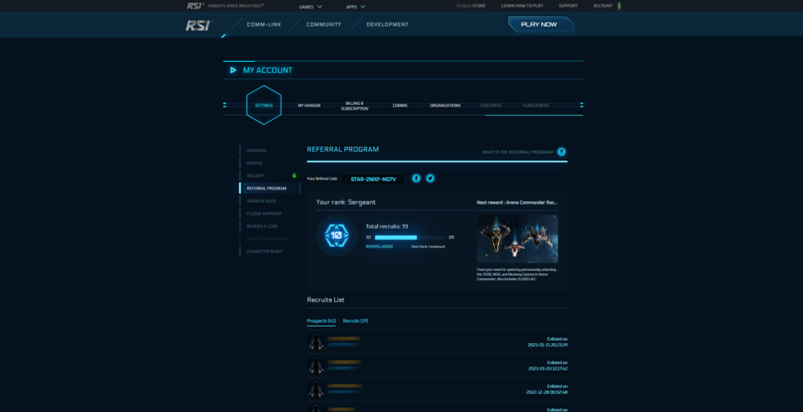Open Public Test Universe in sidebar
Screen dimensions: 803x412
click(270, 239)
